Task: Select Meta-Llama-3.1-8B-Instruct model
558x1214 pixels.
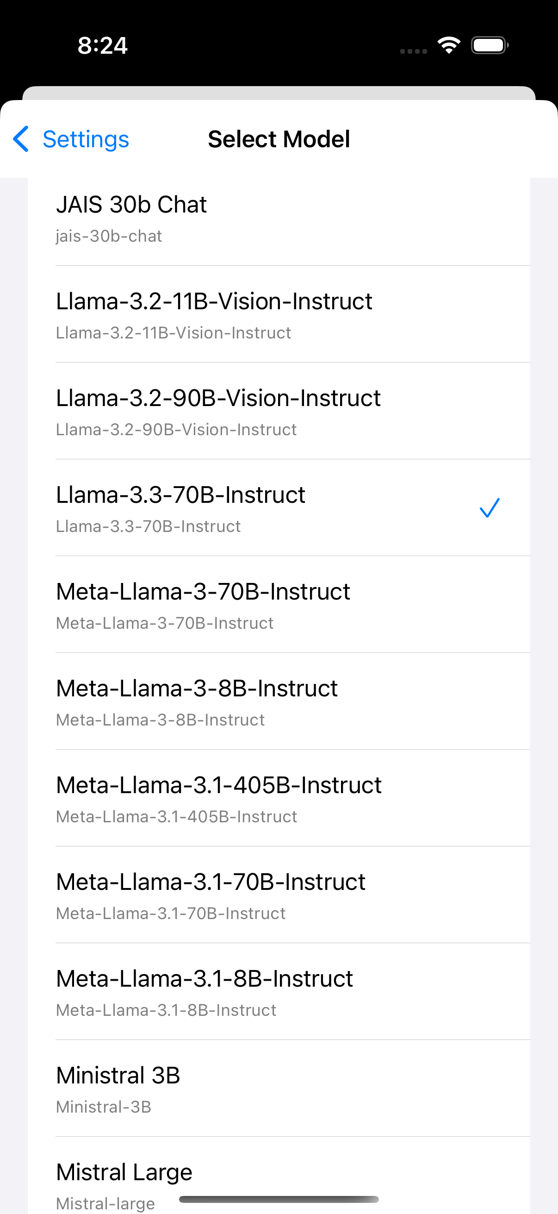Action: [x=279, y=992]
